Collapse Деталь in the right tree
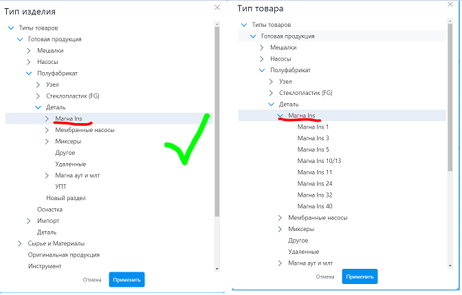Image resolution: width=462 pixels, height=295 pixels. click(x=271, y=104)
